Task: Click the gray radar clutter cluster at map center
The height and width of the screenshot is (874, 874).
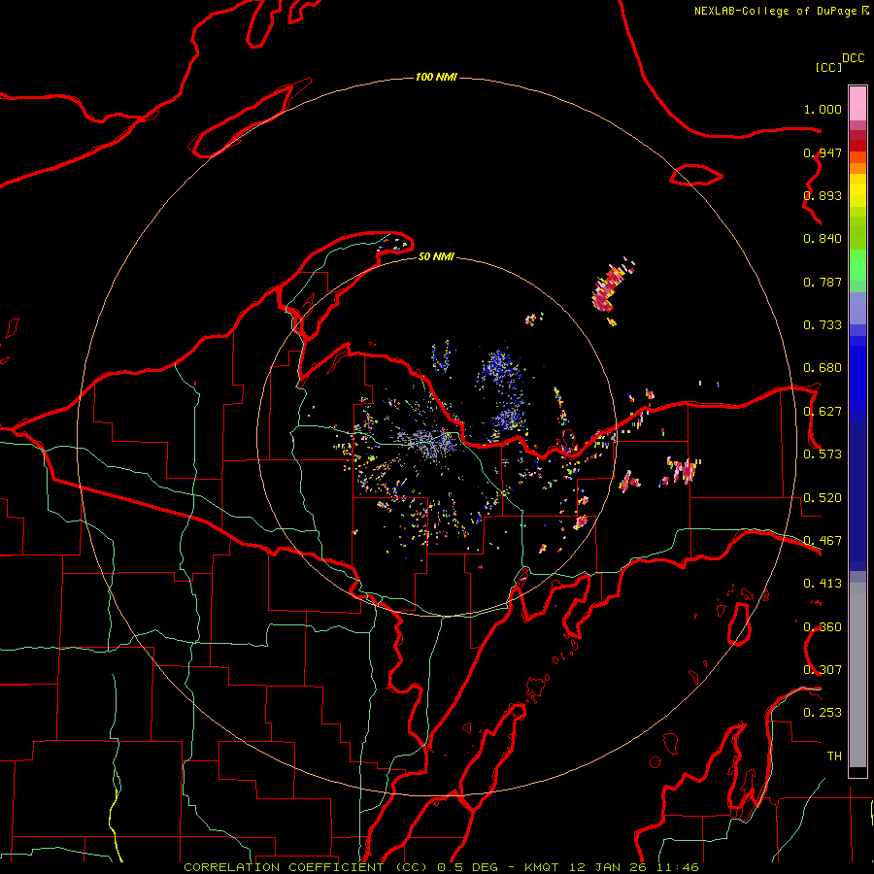Action: [428, 442]
